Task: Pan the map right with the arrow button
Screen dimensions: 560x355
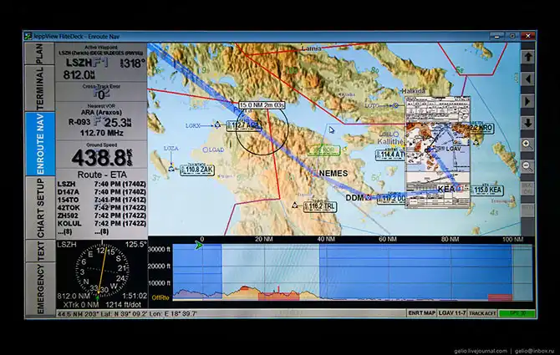Action: point(527,100)
